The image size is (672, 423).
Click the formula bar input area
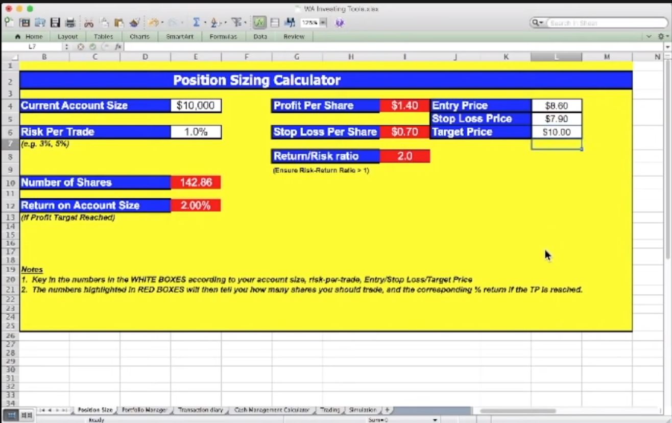(393, 46)
